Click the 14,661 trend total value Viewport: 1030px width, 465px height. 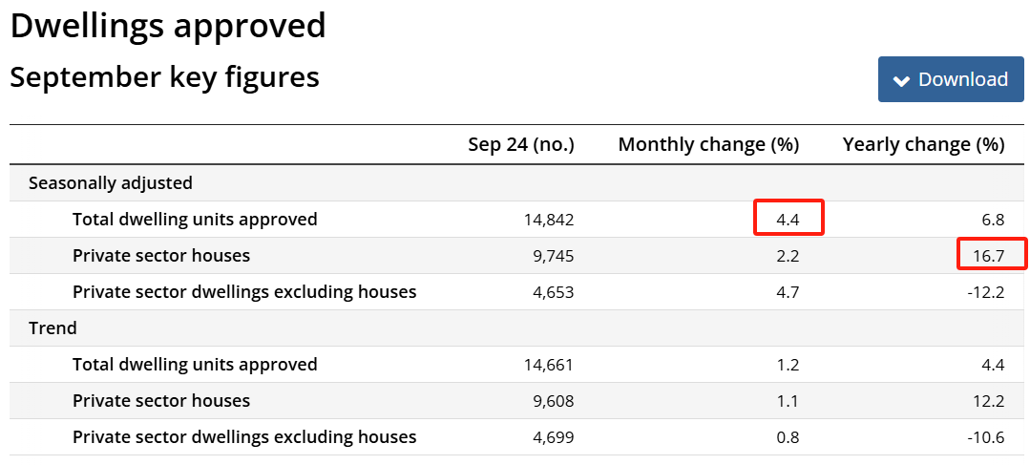coord(549,365)
